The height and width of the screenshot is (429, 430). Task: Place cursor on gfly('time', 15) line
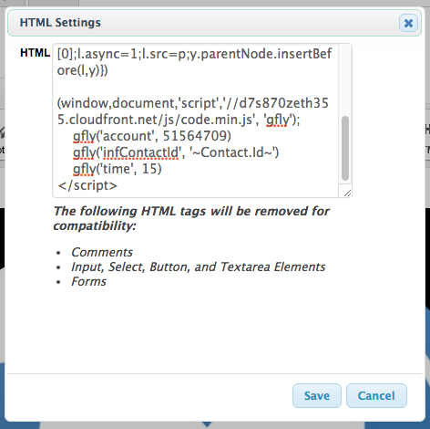click(118, 169)
